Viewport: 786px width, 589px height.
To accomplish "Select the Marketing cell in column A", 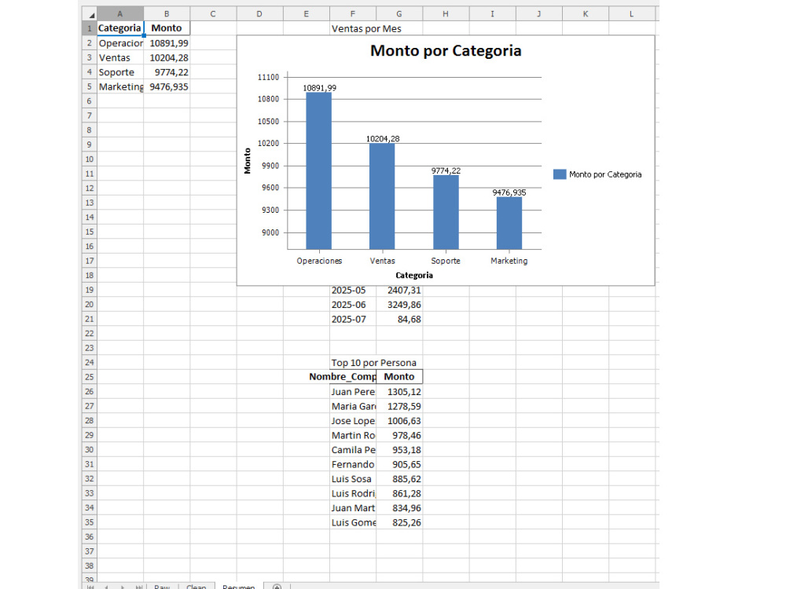I will click(119, 86).
